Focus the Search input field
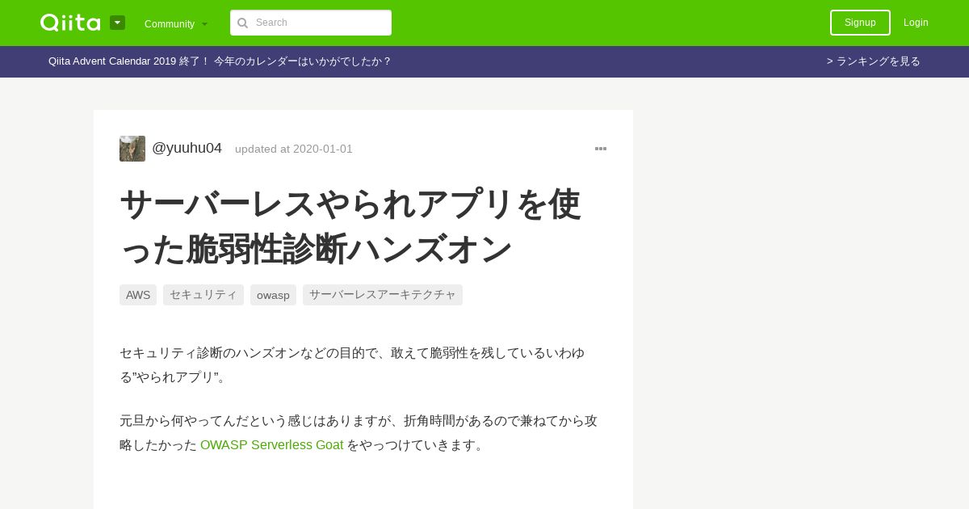 click(x=311, y=23)
